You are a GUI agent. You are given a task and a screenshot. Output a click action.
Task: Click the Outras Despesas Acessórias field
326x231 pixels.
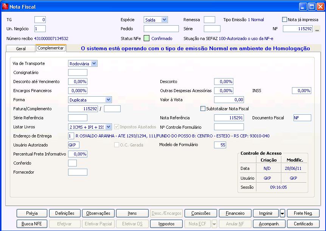pos(224,91)
